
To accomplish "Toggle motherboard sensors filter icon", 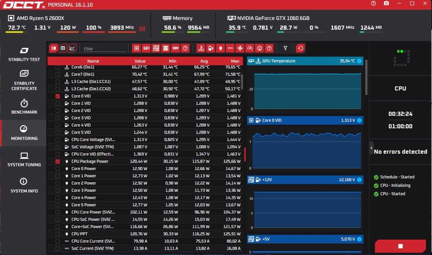I will [156, 48].
